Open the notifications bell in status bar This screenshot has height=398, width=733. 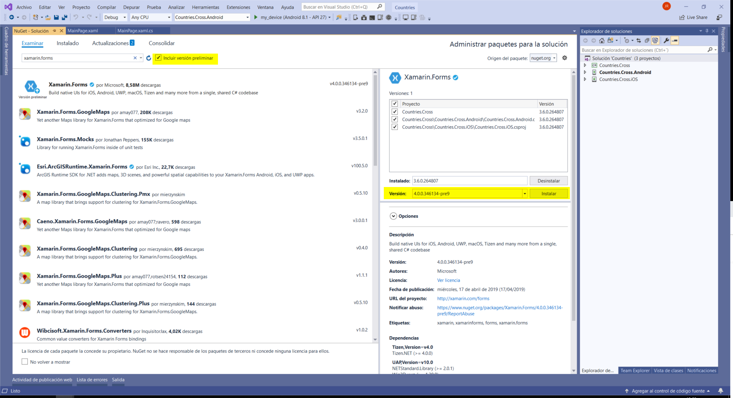720,391
